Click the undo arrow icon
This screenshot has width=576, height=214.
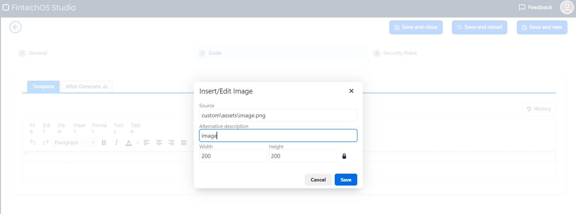pos(33,143)
